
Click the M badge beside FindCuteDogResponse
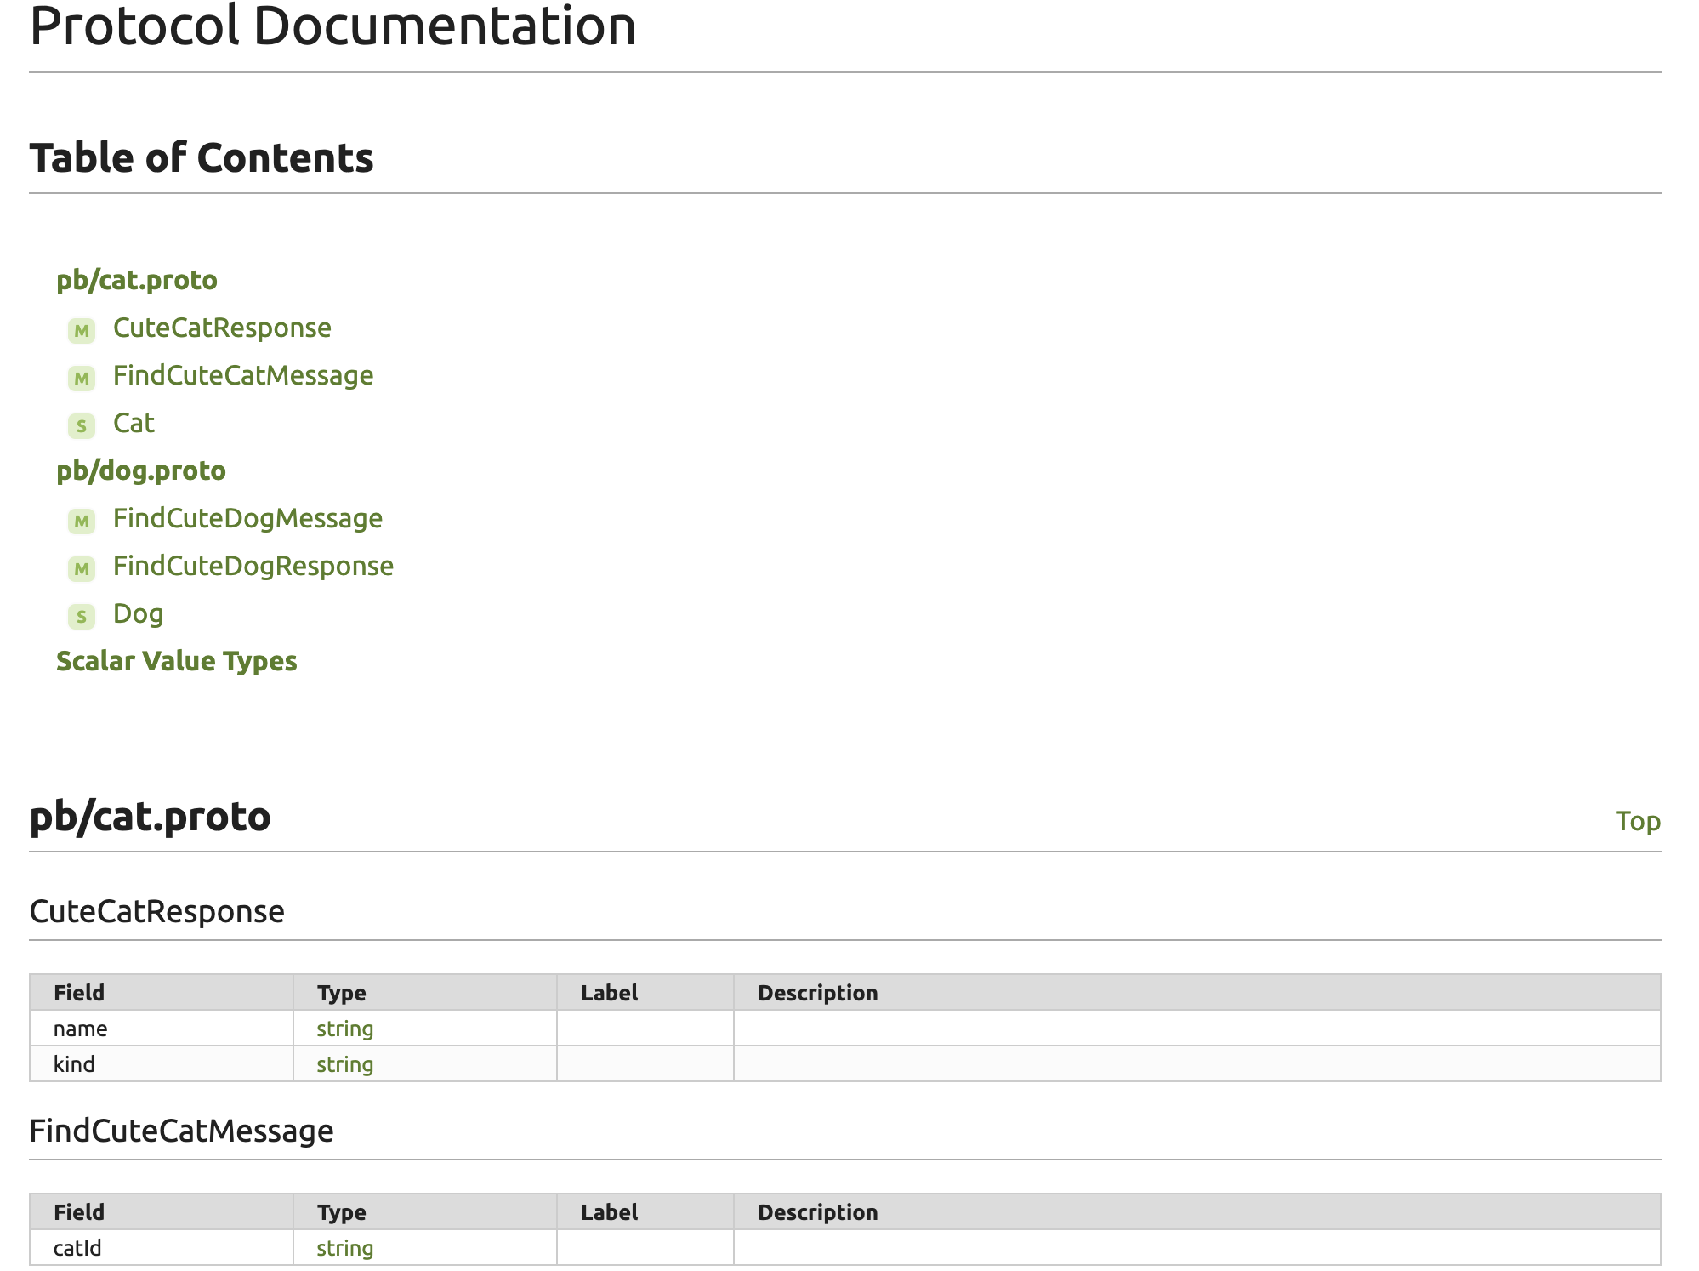point(82,568)
